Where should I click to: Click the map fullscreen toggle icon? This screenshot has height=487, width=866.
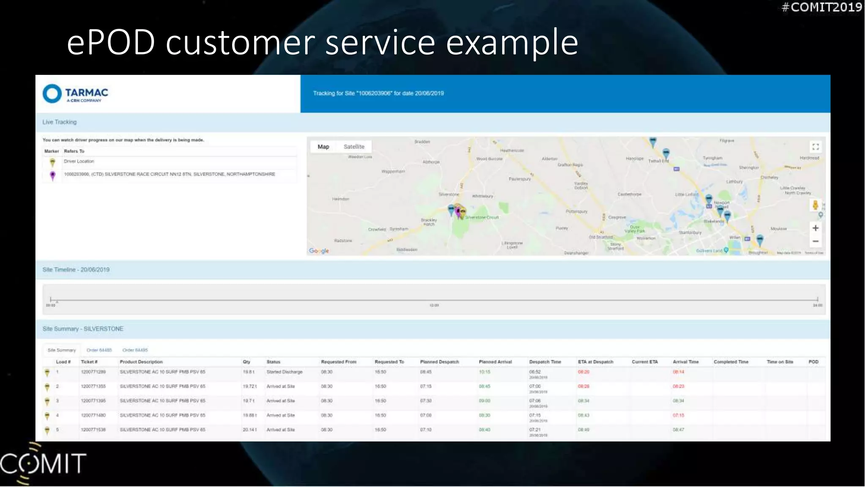[x=815, y=147]
